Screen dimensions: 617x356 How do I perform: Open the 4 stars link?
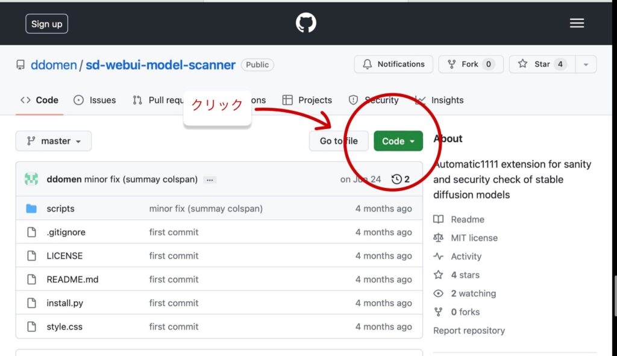coord(465,275)
